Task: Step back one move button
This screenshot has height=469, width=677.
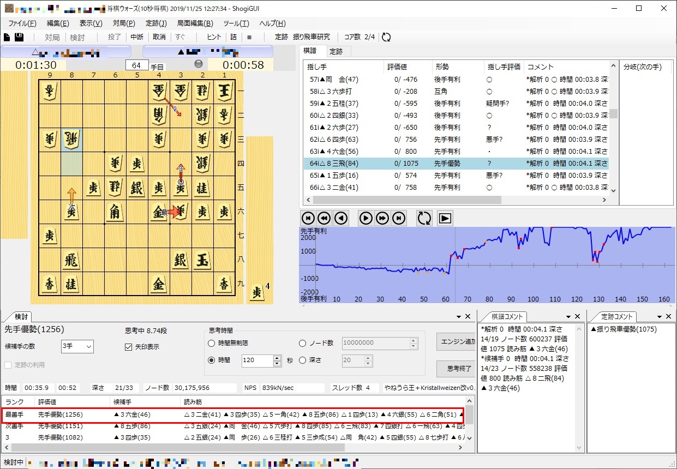Action: pyautogui.click(x=341, y=218)
